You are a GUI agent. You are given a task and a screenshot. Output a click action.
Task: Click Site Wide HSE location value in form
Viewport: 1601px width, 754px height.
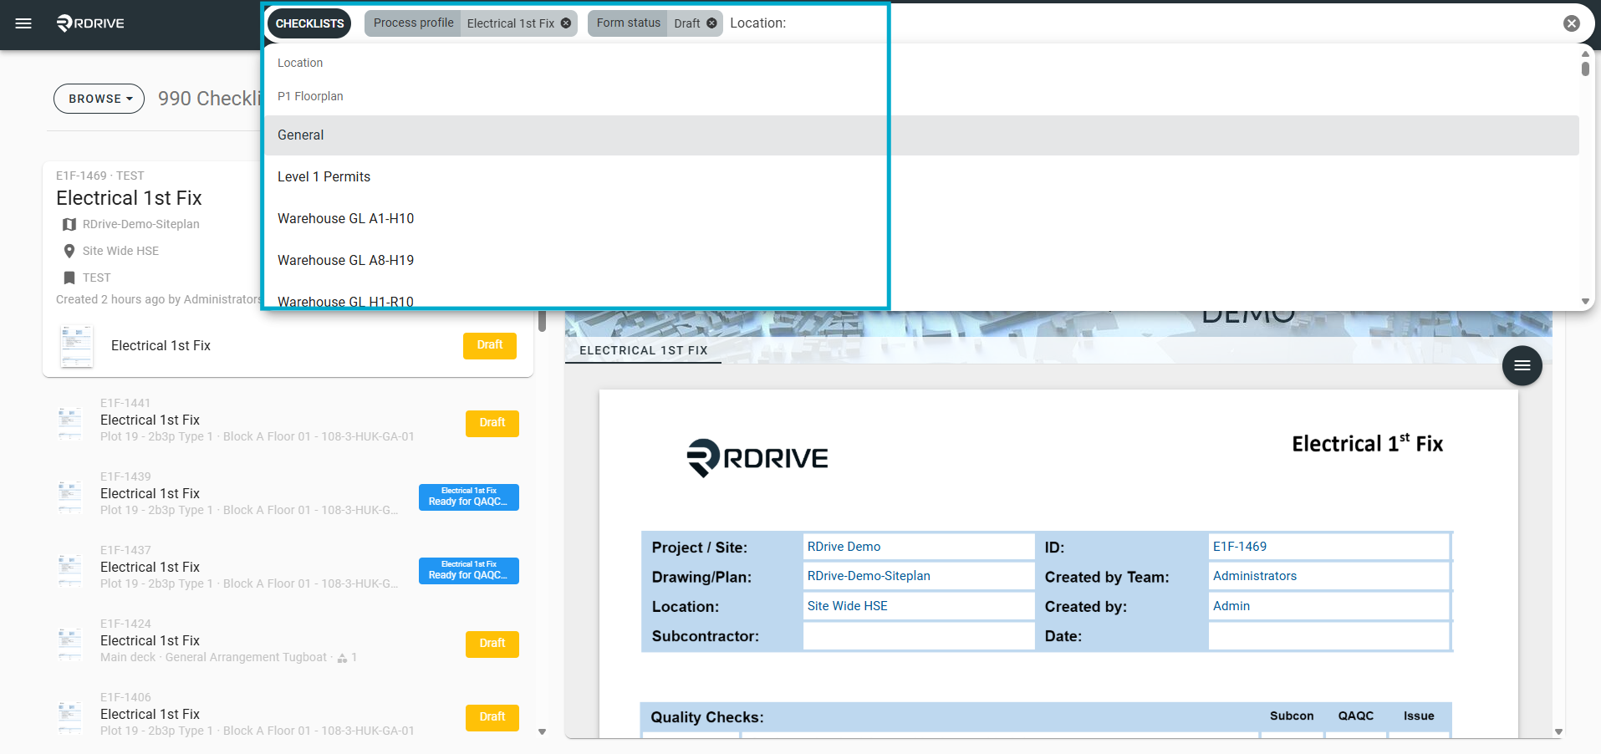pyautogui.click(x=847, y=606)
